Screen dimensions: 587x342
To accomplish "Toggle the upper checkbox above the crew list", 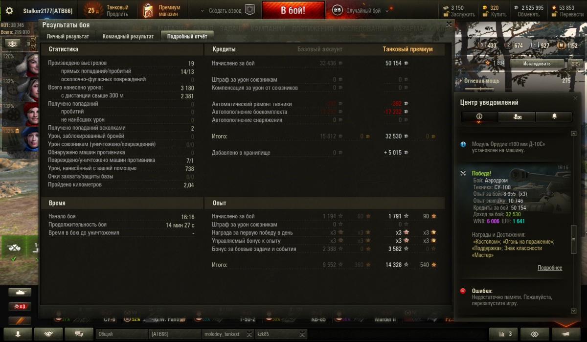I will [x=34, y=41].
